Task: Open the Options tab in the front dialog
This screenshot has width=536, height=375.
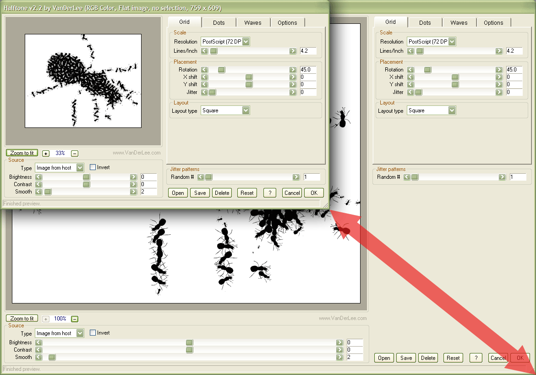Action: tap(287, 22)
